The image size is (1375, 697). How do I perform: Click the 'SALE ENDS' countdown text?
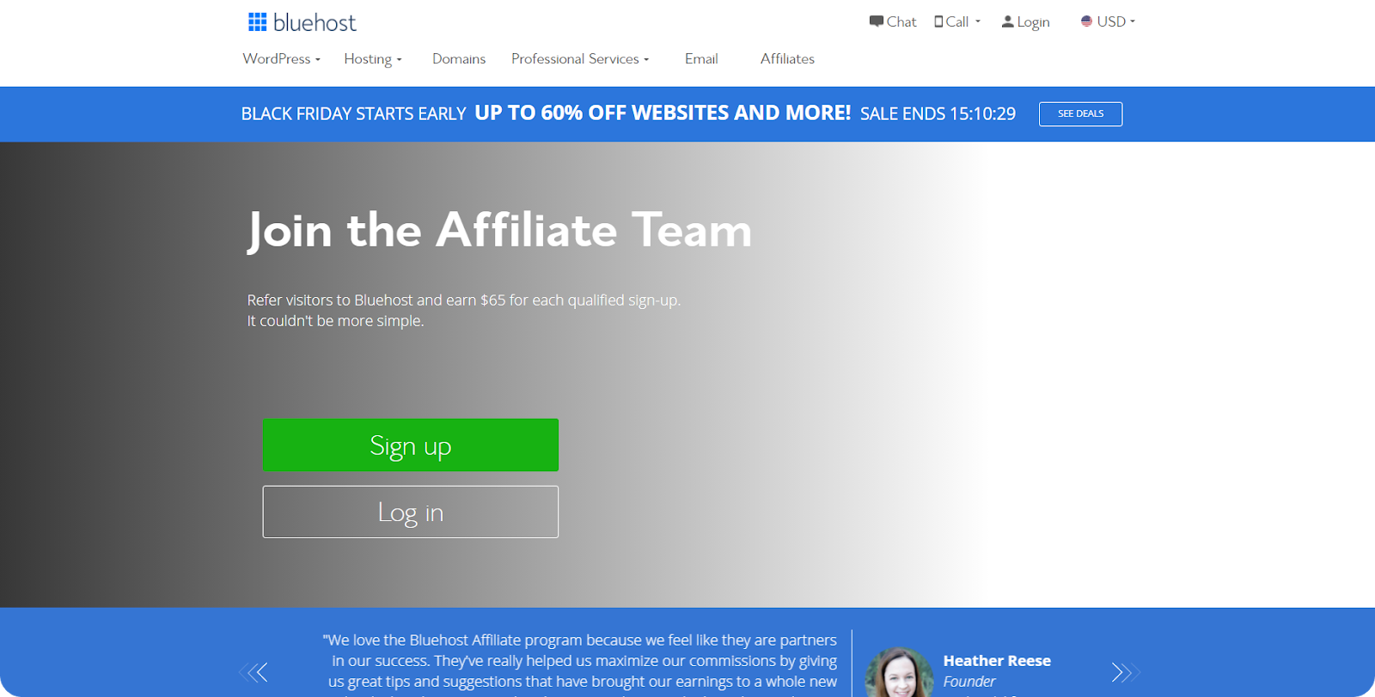point(938,114)
